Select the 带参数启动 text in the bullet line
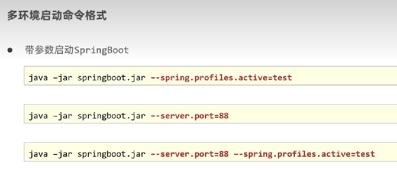The height and width of the screenshot is (170, 397). 50,50
